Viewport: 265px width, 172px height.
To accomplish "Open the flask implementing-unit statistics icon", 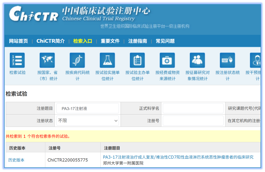I will (107, 60).
